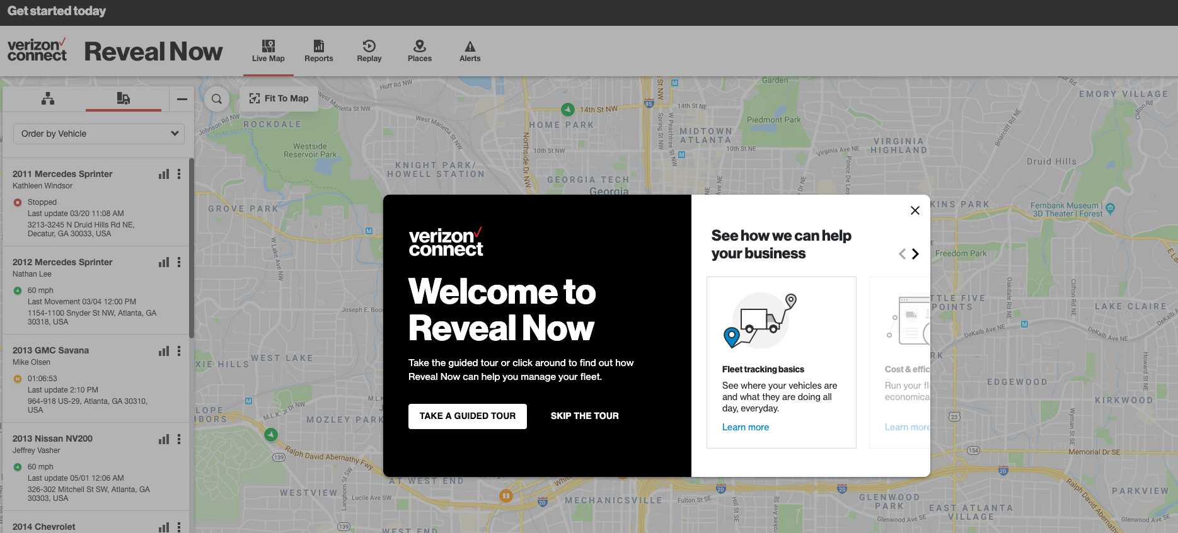Close the welcome dialog
The width and height of the screenshot is (1178, 533).
(x=915, y=210)
